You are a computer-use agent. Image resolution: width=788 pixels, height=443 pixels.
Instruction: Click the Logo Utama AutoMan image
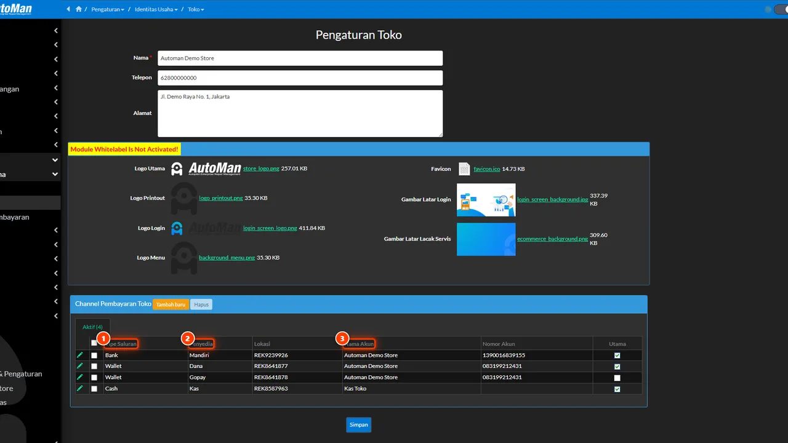(206, 169)
